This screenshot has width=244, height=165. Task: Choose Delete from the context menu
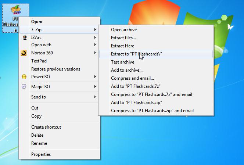point(59,135)
